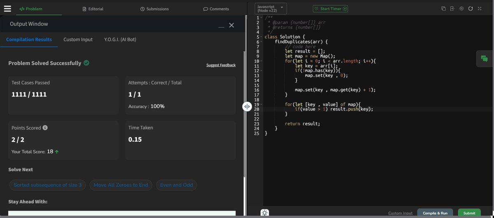This screenshot has width=494, height=218.
Task: Open the Y.O.G.I. (AI Bot) tab
Action: point(120,39)
